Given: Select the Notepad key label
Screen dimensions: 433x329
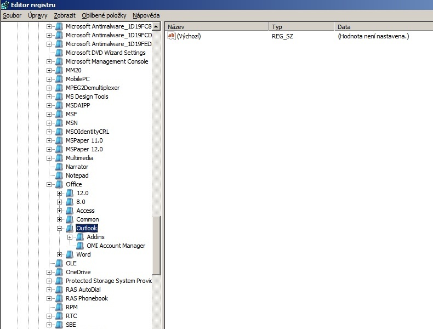Looking at the screenshot, I should click(77, 175).
